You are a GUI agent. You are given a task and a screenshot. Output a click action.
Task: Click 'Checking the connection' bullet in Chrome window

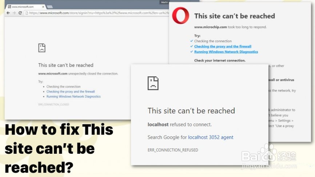(x=64, y=87)
